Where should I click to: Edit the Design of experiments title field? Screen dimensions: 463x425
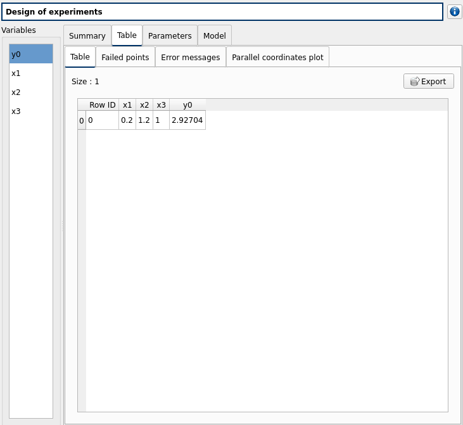(222, 12)
